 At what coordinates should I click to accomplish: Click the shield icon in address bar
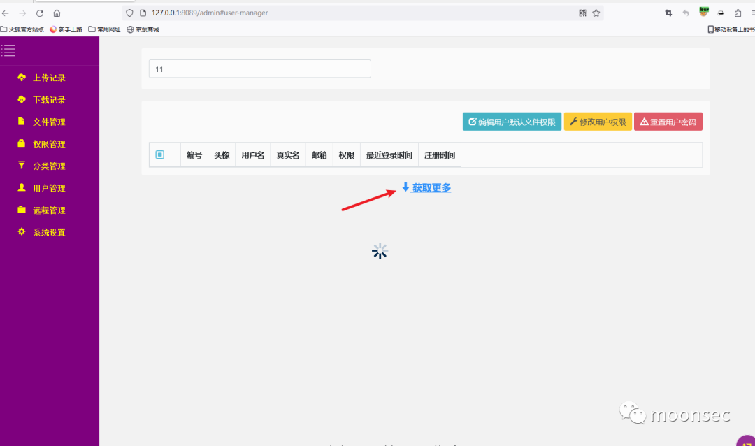(x=129, y=13)
